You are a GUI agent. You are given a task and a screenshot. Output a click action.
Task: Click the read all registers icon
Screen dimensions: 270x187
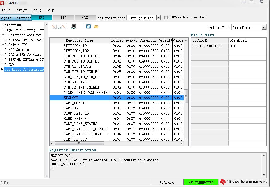point(74,27)
